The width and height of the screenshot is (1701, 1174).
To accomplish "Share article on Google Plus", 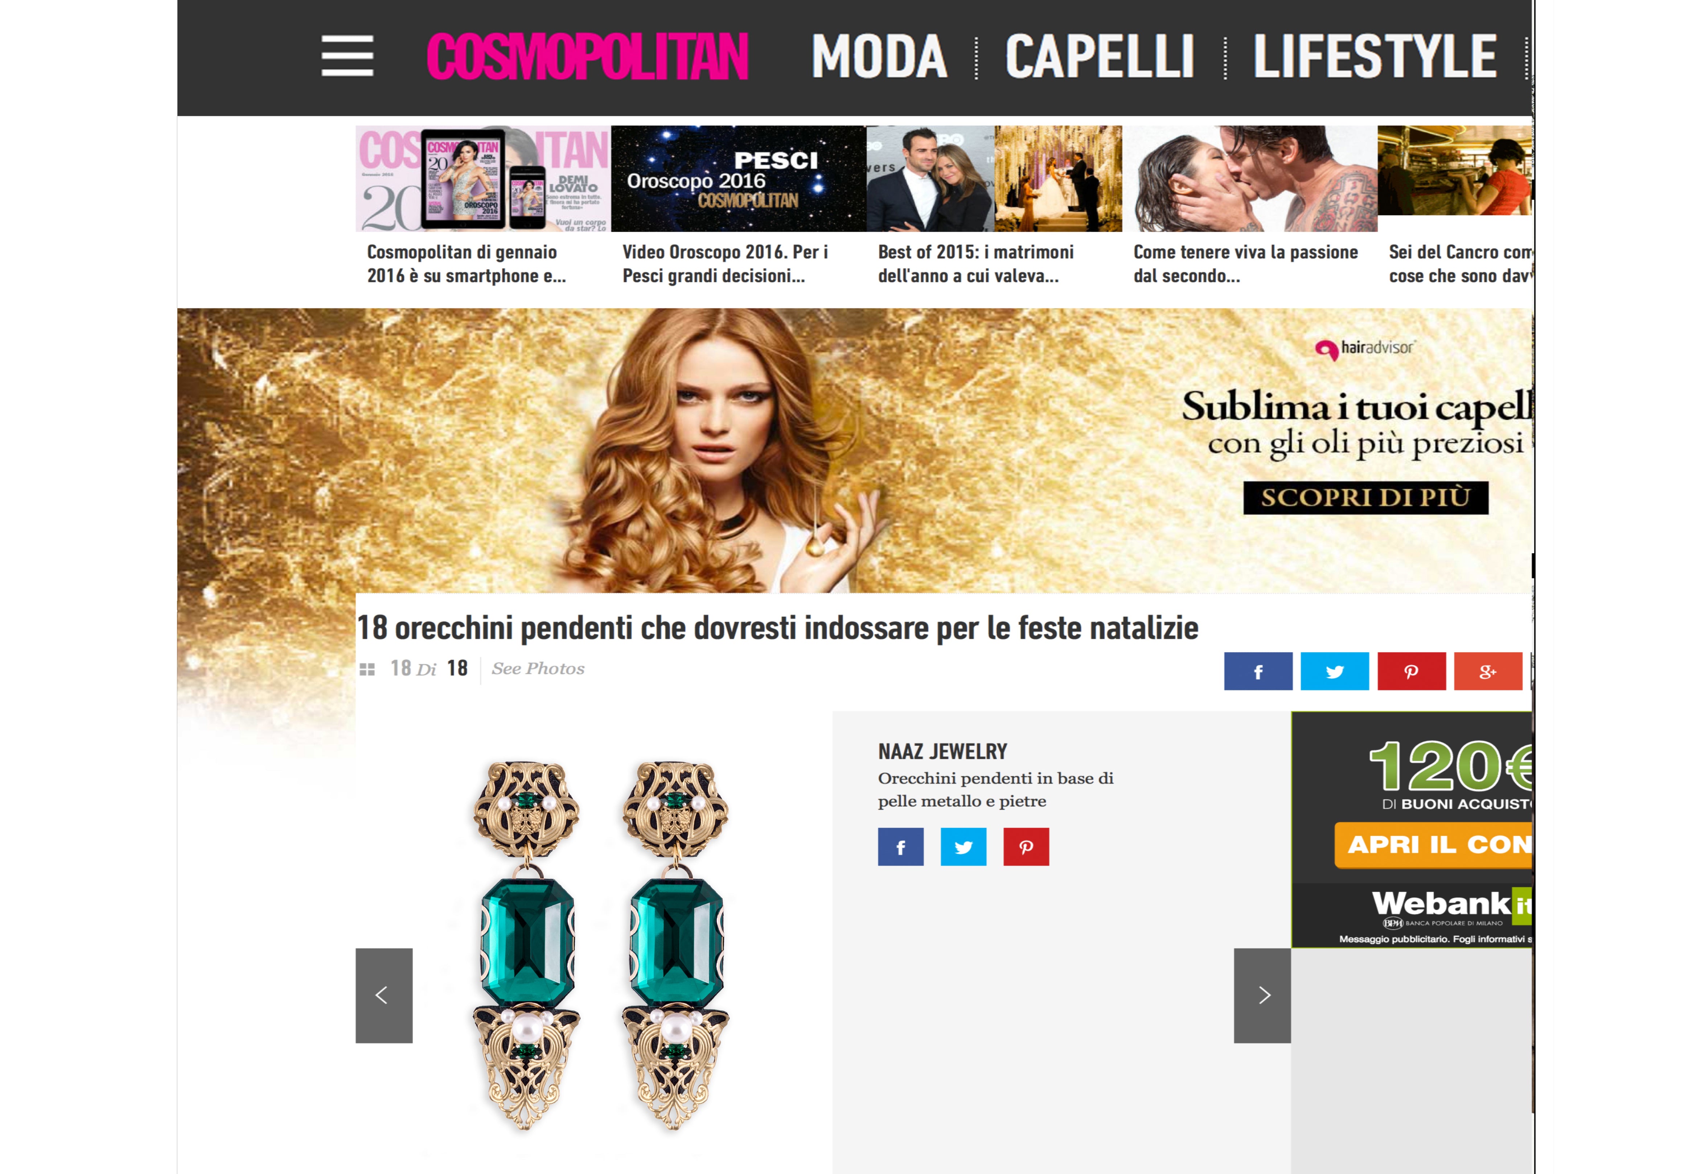I will (x=1488, y=671).
